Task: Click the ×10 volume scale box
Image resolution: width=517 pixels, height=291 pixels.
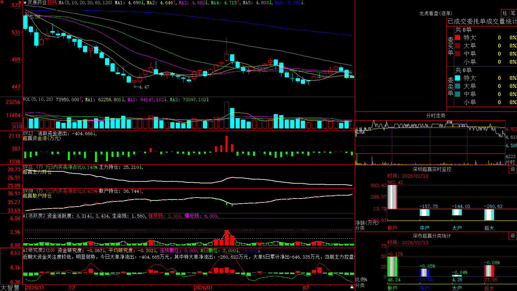Action: pos(17,126)
